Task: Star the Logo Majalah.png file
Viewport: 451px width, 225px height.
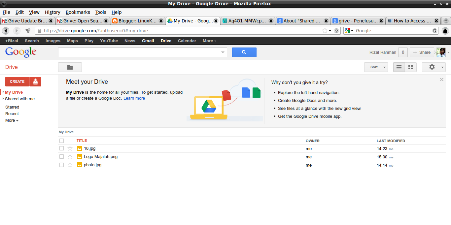Action: click(70, 157)
